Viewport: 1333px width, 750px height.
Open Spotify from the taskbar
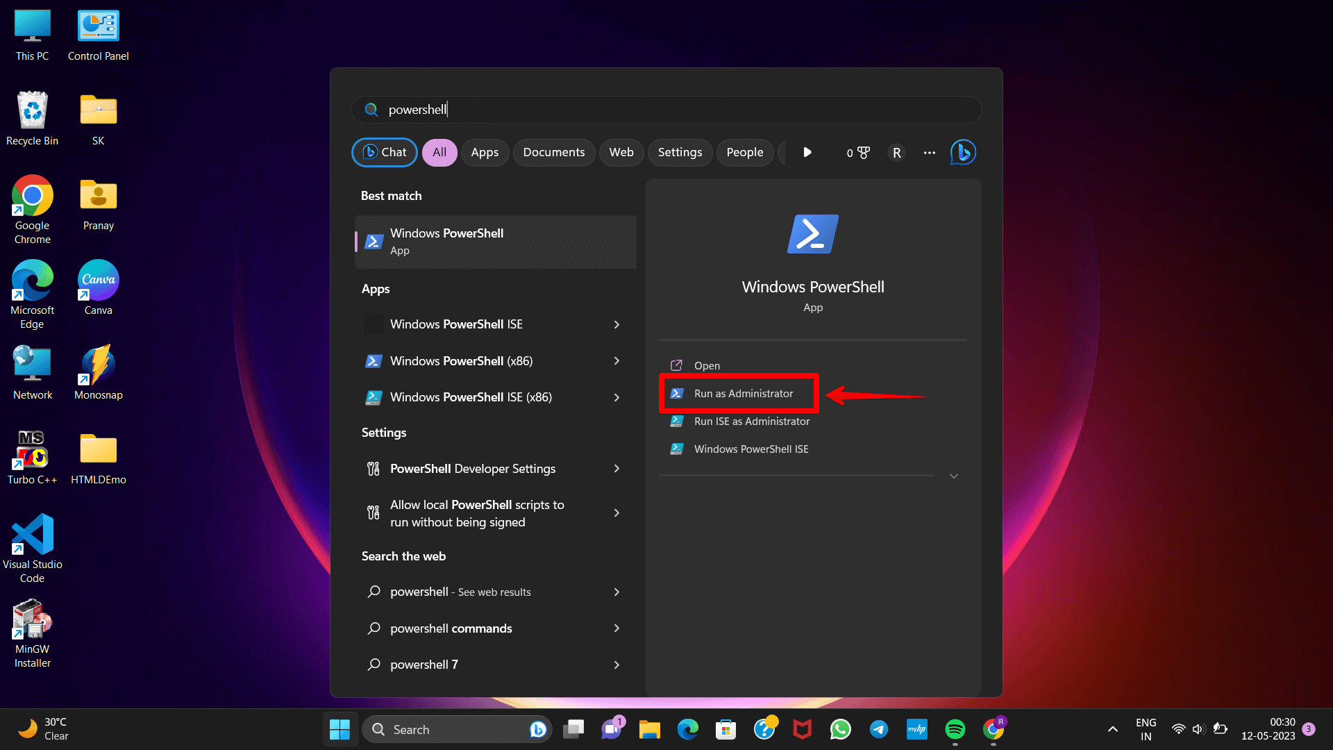pos(955,729)
